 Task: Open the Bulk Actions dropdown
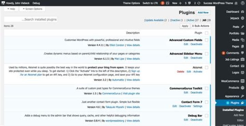click(x=201, y=26)
